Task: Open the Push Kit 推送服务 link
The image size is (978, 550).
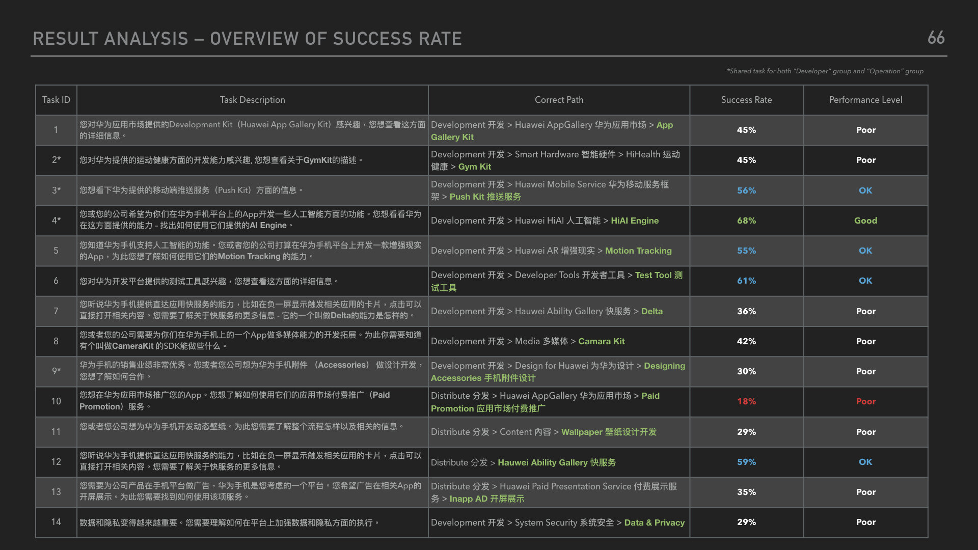Action: point(485,197)
